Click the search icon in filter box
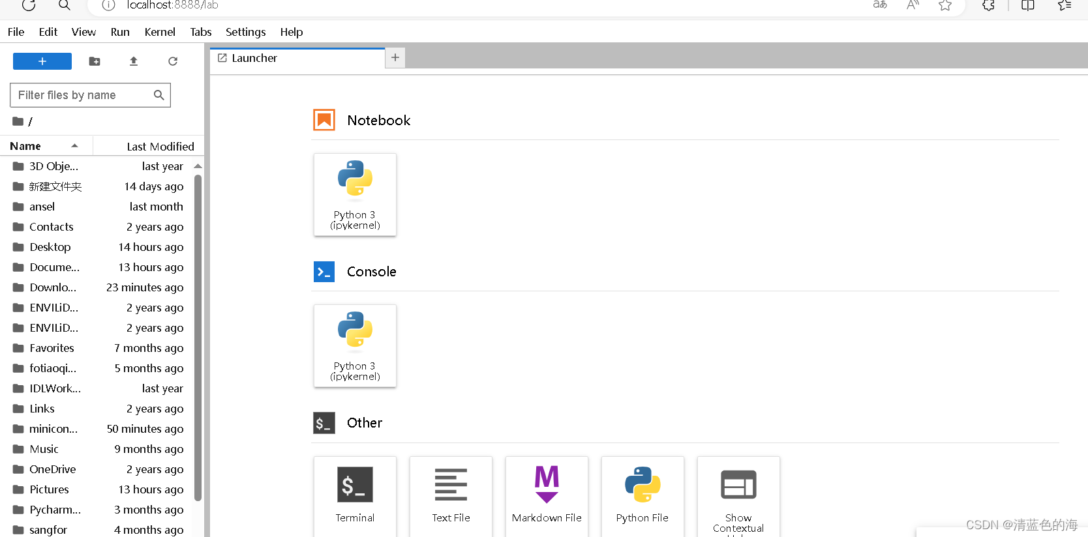Viewport: 1088px width, 537px height. click(159, 95)
